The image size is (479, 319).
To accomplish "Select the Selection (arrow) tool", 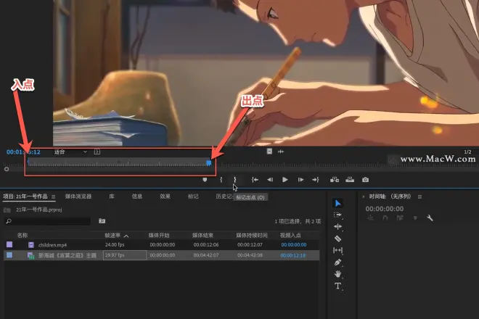I will coord(338,203).
